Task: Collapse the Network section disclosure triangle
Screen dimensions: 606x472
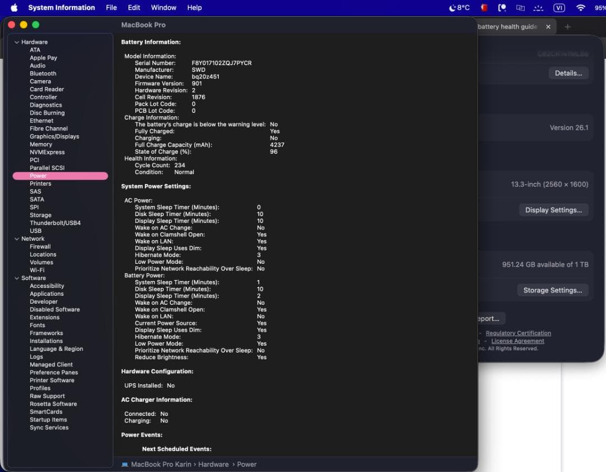Action: [17, 239]
